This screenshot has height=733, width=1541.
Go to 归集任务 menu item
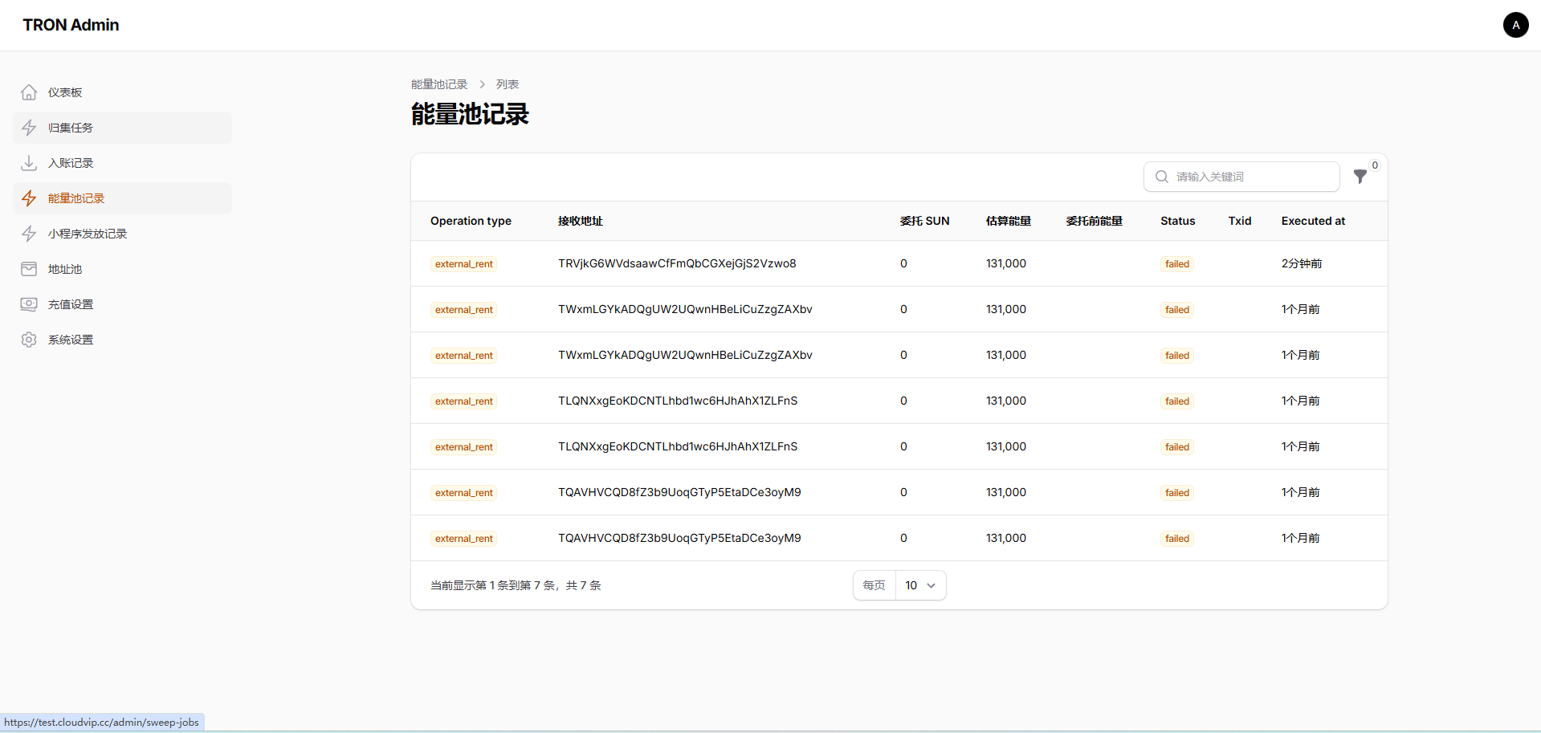(x=122, y=128)
